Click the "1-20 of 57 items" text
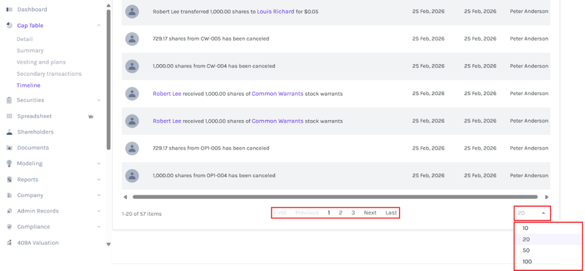Image resolution: width=585 pixels, height=271 pixels. point(142,214)
